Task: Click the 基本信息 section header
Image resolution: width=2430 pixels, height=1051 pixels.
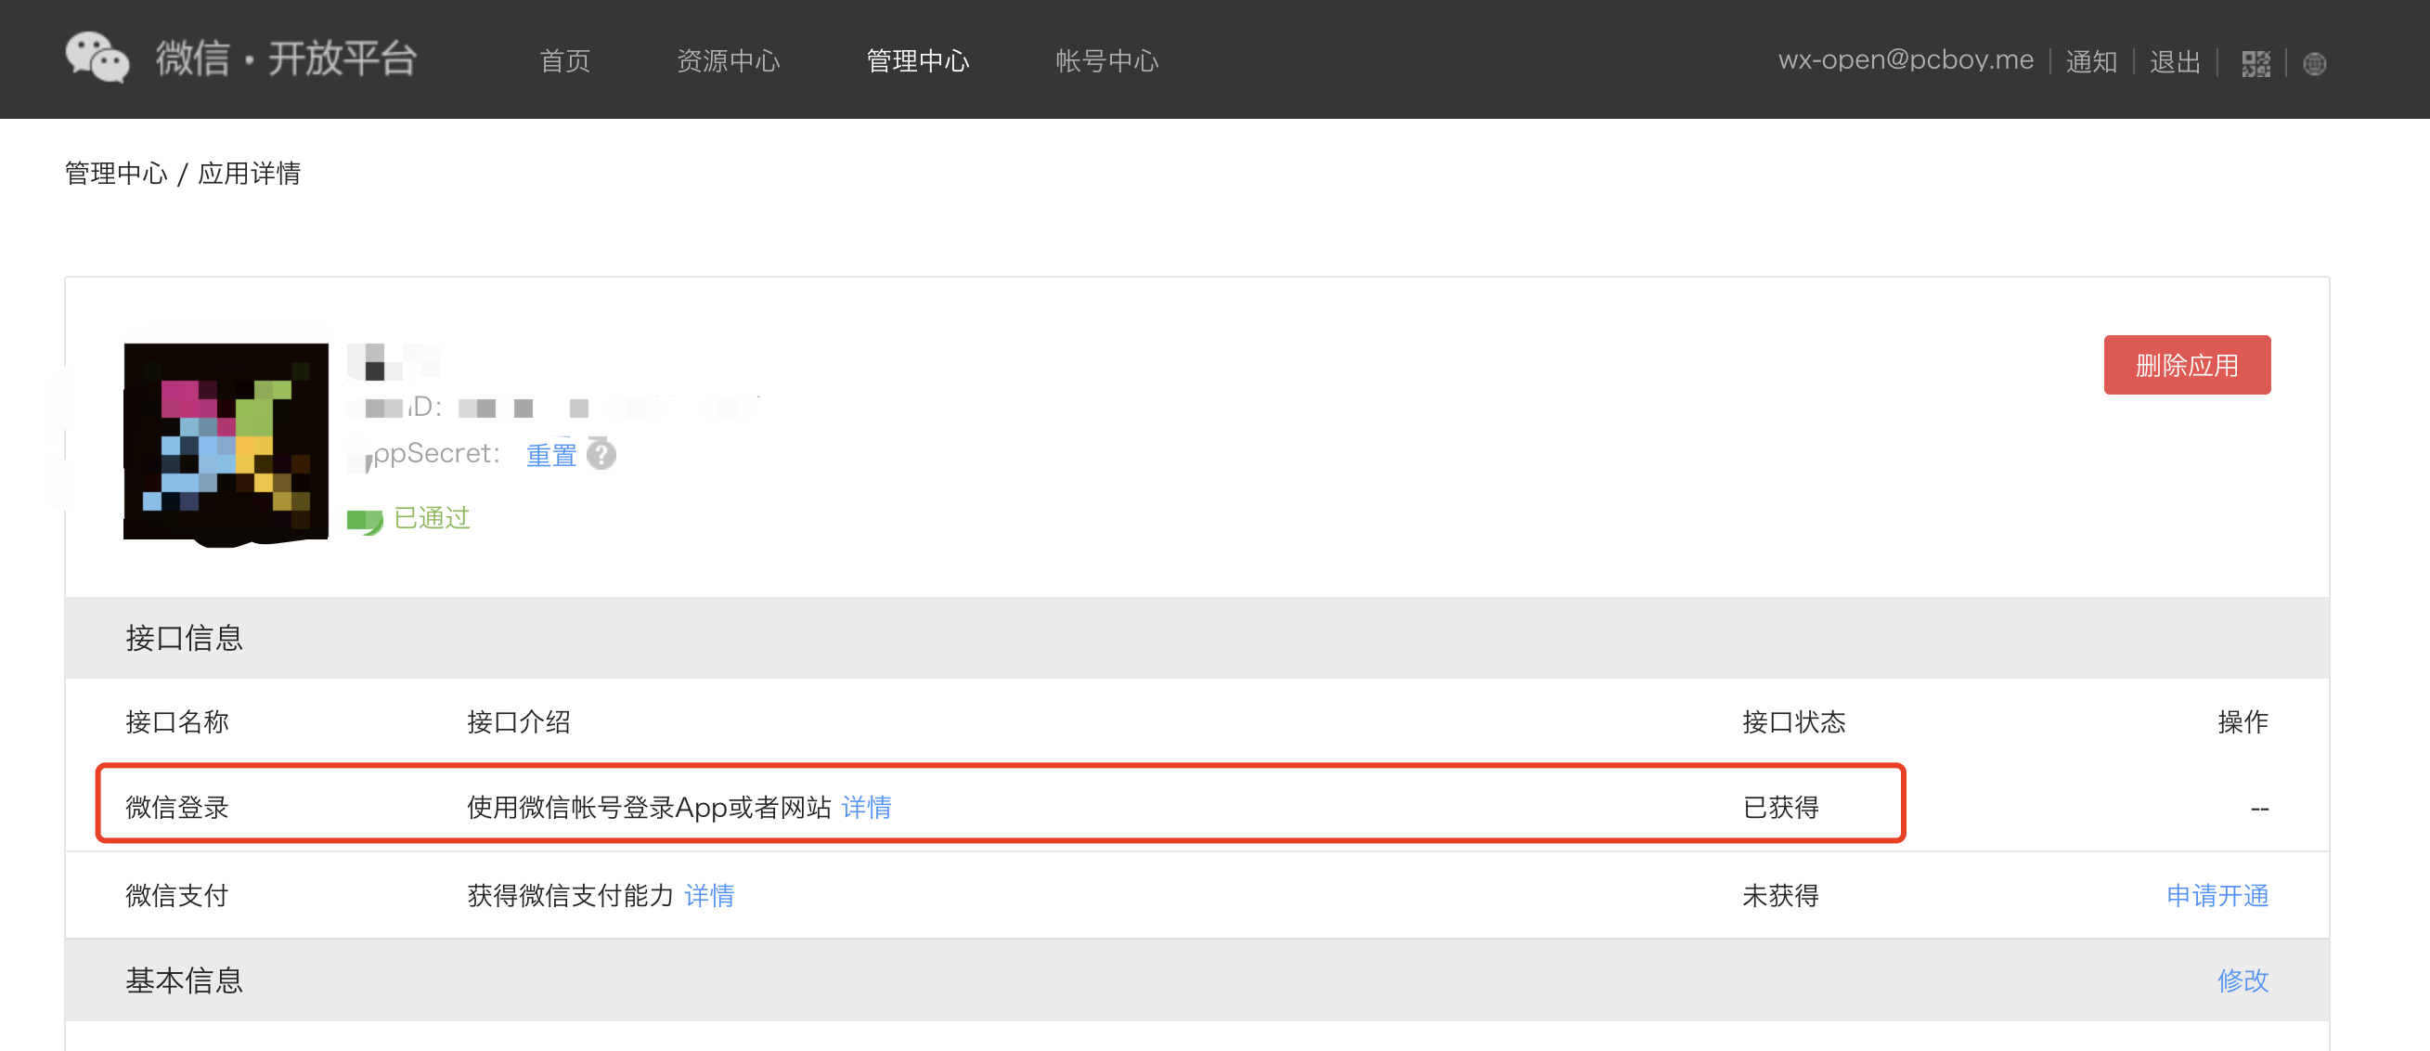Action: tap(185, 980)
